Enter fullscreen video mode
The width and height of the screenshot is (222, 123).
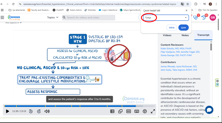tap(153, 111)
